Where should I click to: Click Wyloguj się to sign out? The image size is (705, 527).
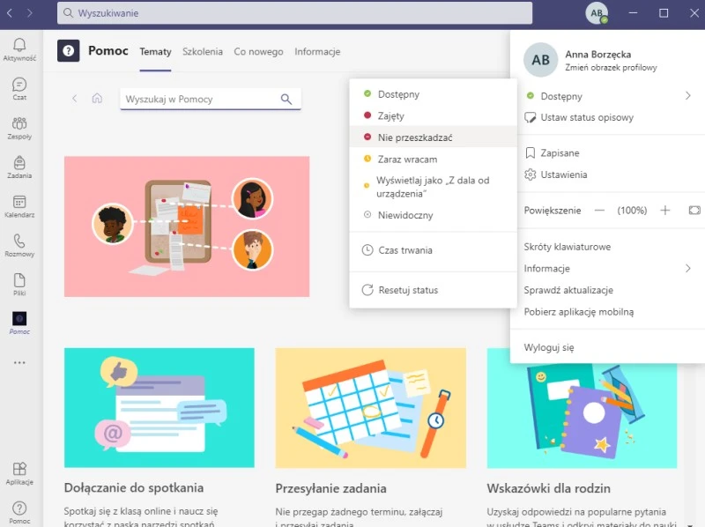pos(549,347)
